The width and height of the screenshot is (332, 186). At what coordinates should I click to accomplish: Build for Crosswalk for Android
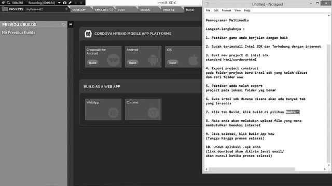click(92, 63)
